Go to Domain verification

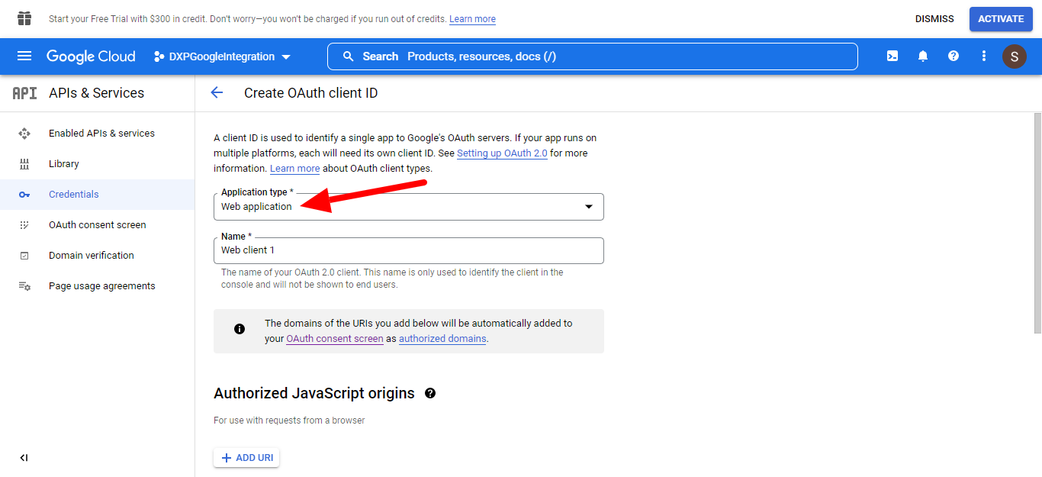tap(91, 255)
